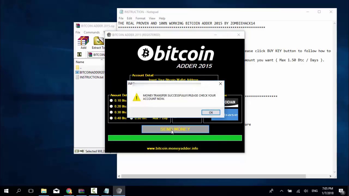Click the WinRAR status bar drive icon
The width and height of the screenshot is (349, 196).
point(77,151)
